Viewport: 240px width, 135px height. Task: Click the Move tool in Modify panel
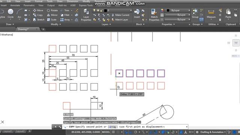[38, 10]
